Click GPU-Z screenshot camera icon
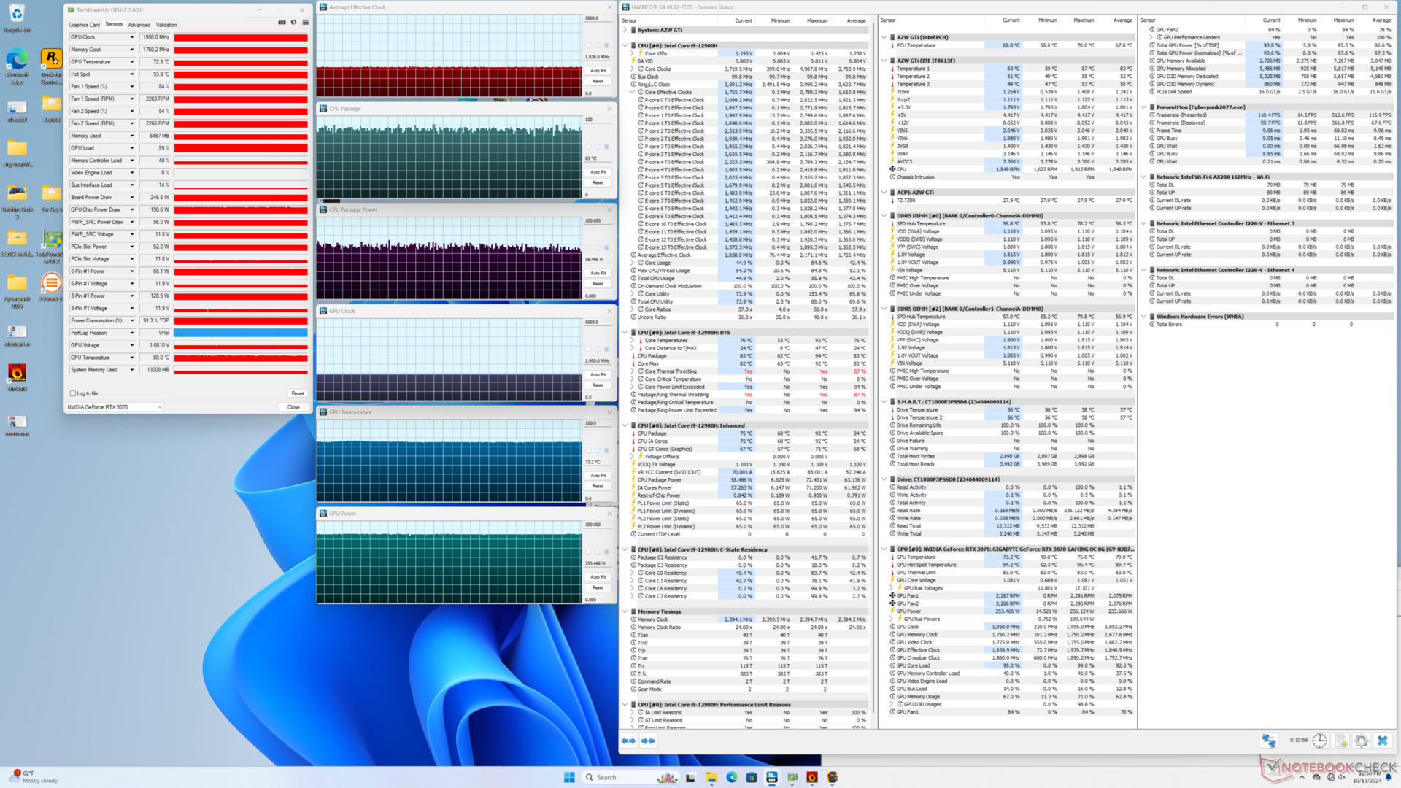 tap(282, 23)
